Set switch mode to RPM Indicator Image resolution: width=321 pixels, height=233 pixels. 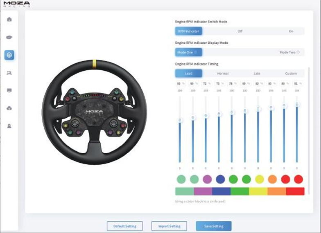[188, 31]
